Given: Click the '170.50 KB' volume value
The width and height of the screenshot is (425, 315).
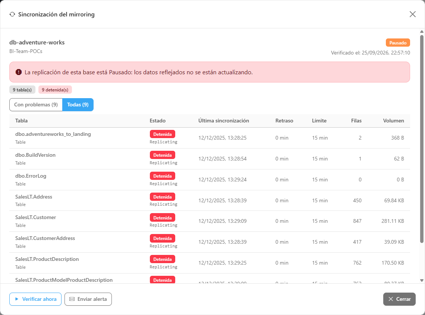Looking at the screenshot, I should pyautogui.click(x=393, y=263).
